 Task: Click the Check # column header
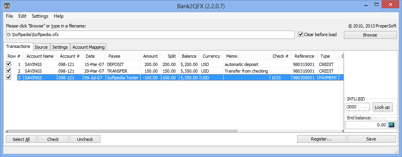click(280, 56)
